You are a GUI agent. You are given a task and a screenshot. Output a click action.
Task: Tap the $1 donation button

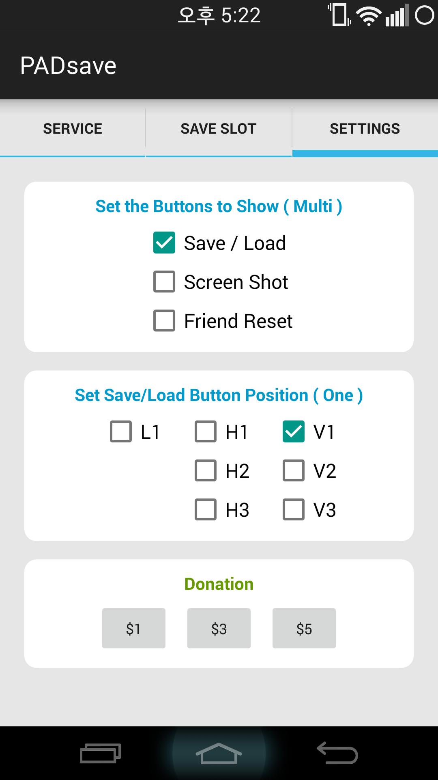134,628
